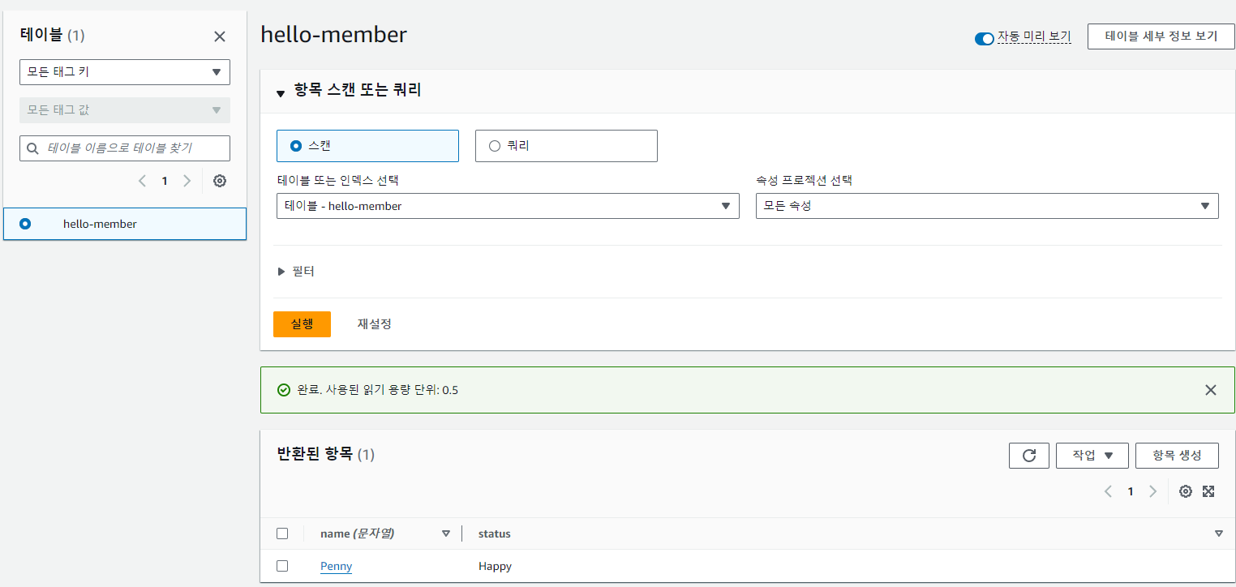Check the select-all items header checkbox
The height and width of the screenshot is (587, 1236).
click(282, 533)
